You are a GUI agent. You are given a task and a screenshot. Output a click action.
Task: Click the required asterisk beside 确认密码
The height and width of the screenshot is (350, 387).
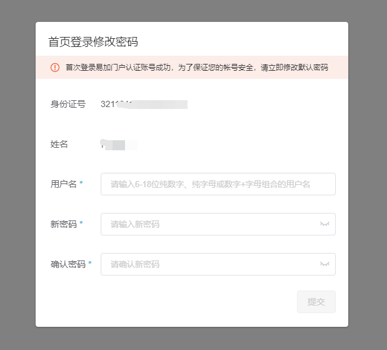[90, 264]
